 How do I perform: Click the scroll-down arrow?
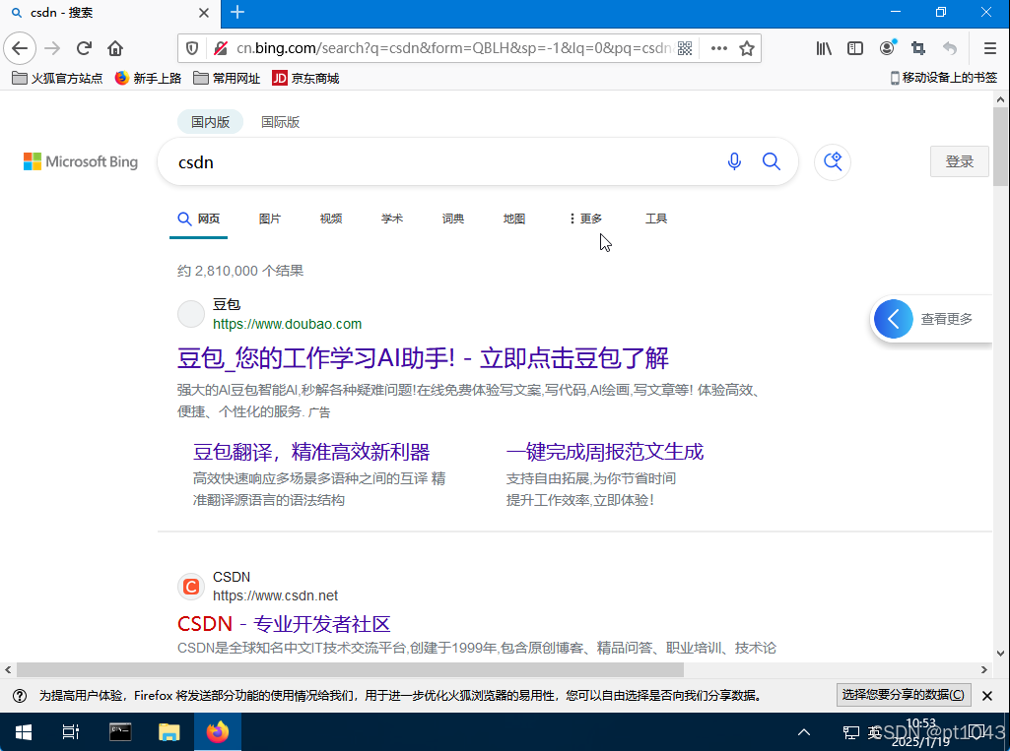(x=1000, y=654)
